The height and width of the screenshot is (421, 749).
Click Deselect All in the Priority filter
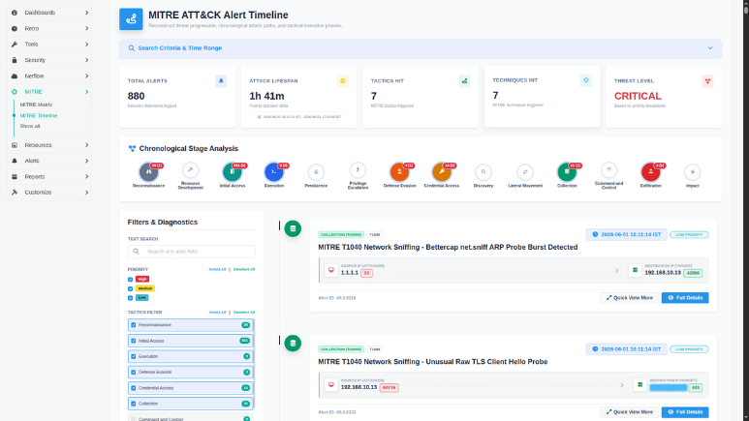click(x=244, y=270)
